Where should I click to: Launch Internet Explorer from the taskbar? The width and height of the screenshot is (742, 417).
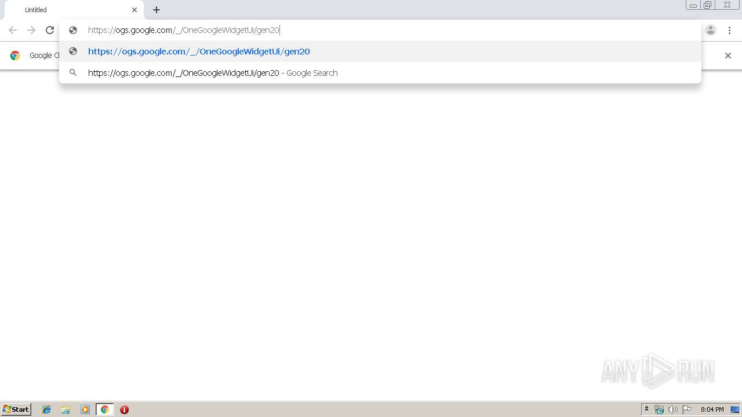point(46,409)
